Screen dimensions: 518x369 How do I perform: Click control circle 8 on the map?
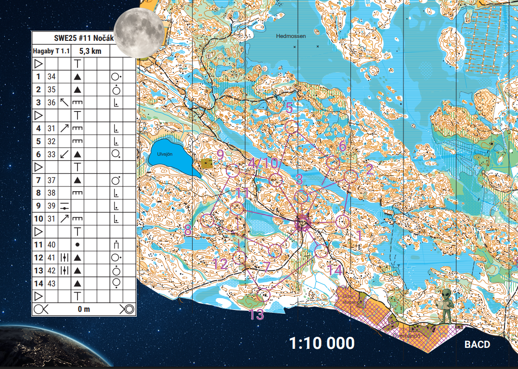click(x=207, y=221)
